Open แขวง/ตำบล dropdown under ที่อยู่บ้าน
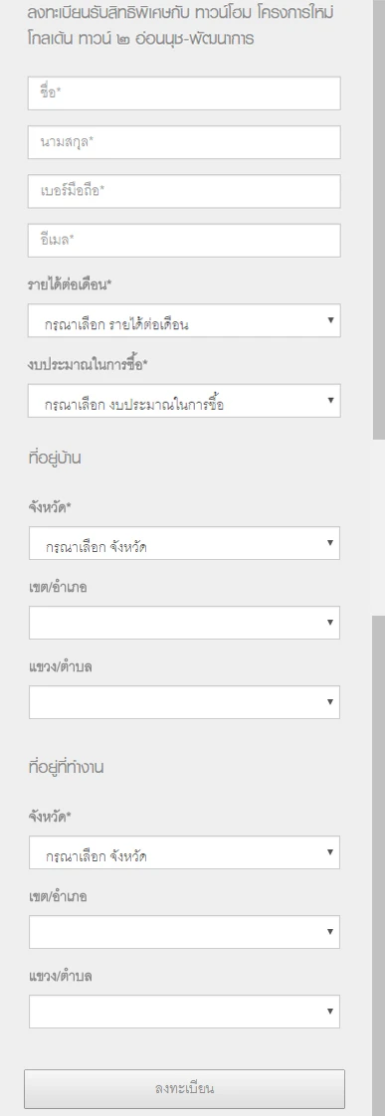 tap(184, 702)
